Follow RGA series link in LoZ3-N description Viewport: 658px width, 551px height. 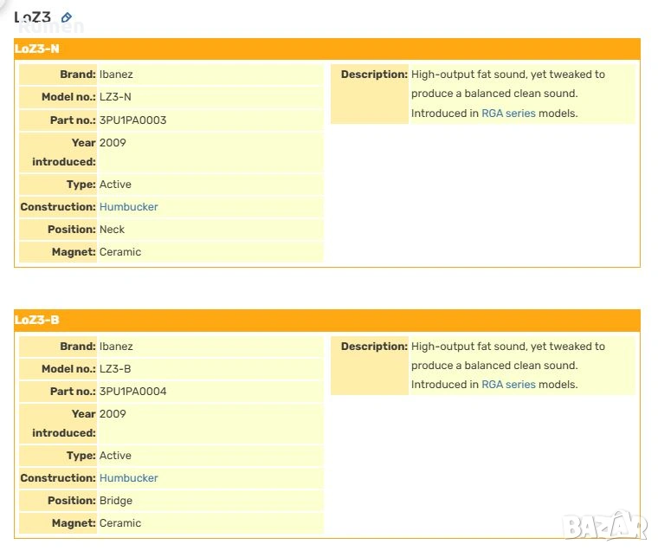pyautogui.click(x=508, y=113)
